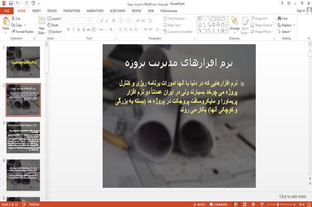
Task: Open Ribbon Display Options icon
Action: click(x=289, y=4)
